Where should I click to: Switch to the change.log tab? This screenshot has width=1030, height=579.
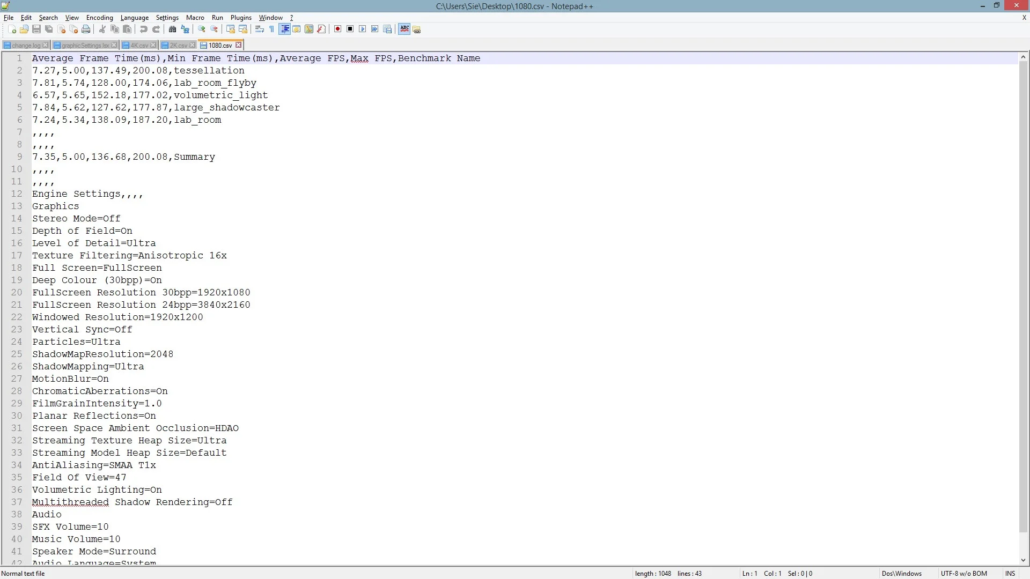(26, 45)
